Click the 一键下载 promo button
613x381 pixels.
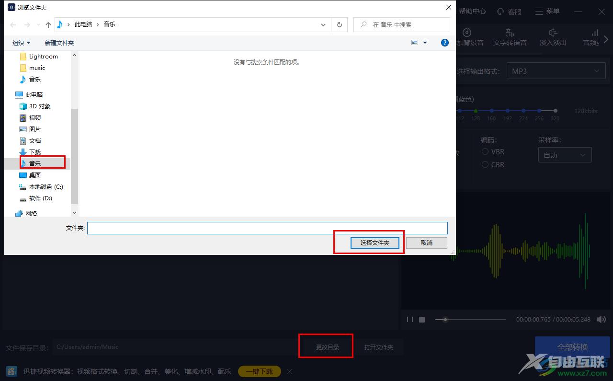pos(259,371)
